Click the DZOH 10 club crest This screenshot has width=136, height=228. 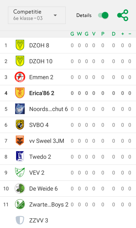point(20,61)
